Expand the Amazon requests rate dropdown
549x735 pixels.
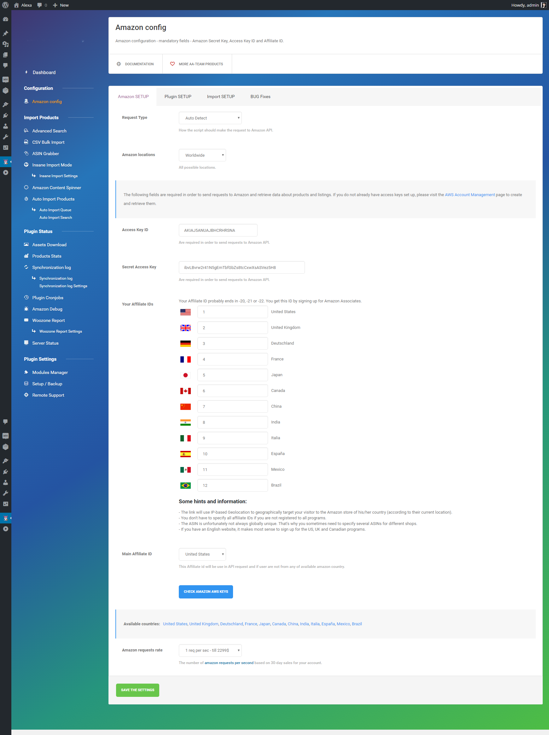[210, 650]
